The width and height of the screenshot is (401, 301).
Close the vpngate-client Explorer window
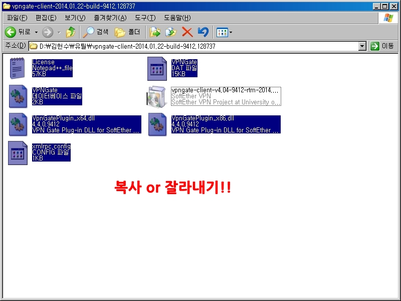coord(394,7)
